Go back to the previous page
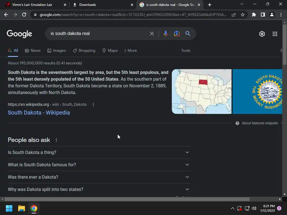This screenshot has width=287, height=215. pos(6,15)
